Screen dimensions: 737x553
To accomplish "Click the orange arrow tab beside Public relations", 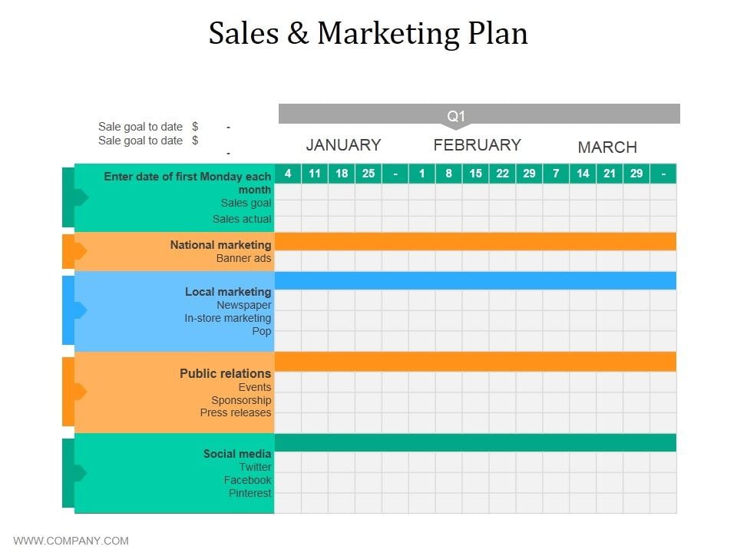I will (x=74, y=391).
